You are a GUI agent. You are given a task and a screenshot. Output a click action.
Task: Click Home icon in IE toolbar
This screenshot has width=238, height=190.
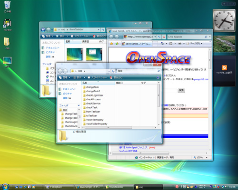point(162,43)
